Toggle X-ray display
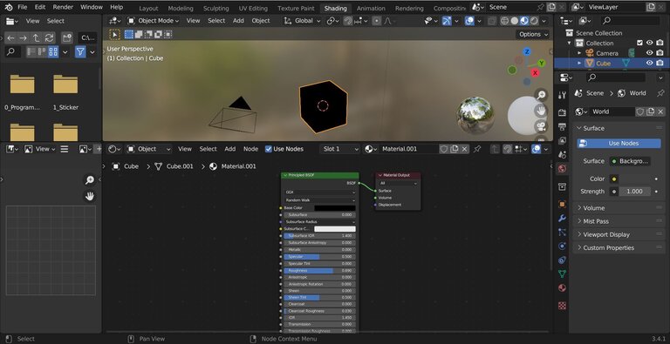Image resolution: width=670 pixels, height=344 pixels. [492, 21]
